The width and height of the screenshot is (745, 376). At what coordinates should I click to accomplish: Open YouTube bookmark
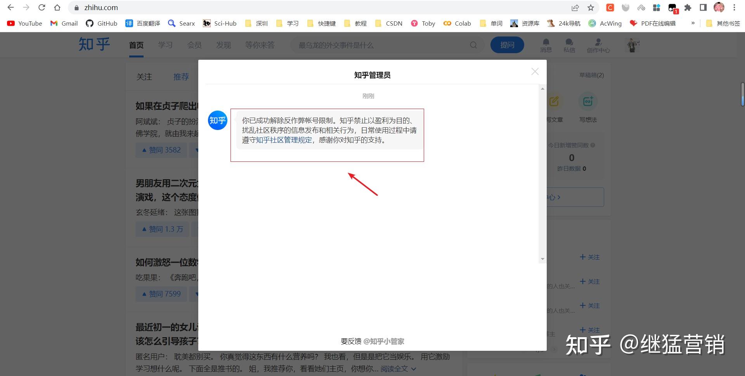(x=25, y=23)
